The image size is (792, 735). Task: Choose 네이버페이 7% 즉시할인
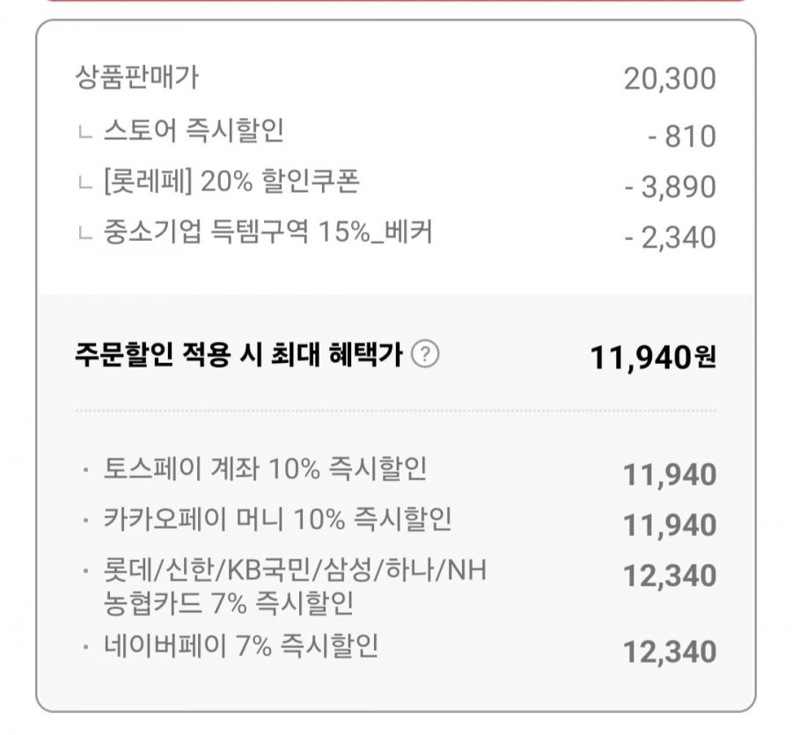click(x=241, y=645)
